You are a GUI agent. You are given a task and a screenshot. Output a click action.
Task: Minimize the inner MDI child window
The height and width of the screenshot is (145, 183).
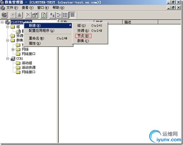tap(169, 8)
